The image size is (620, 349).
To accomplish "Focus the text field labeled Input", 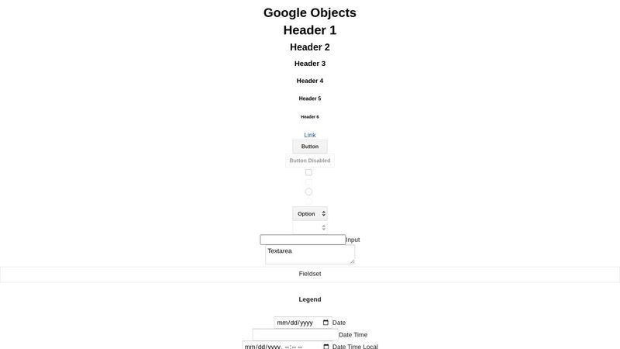I will point(302,240).
